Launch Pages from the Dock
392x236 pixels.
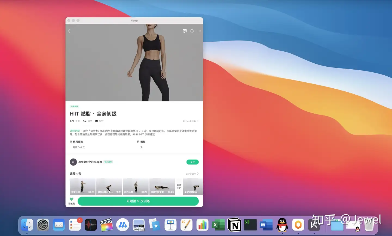coord(186,225)
